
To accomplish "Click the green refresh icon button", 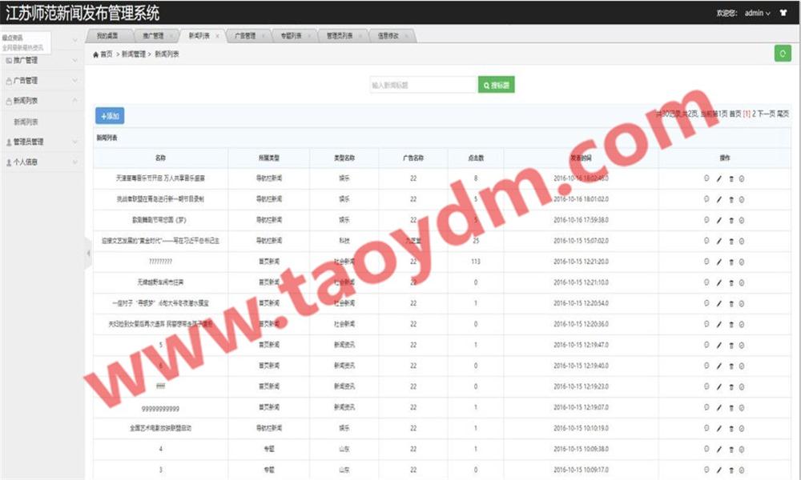I will pos(782,53).
